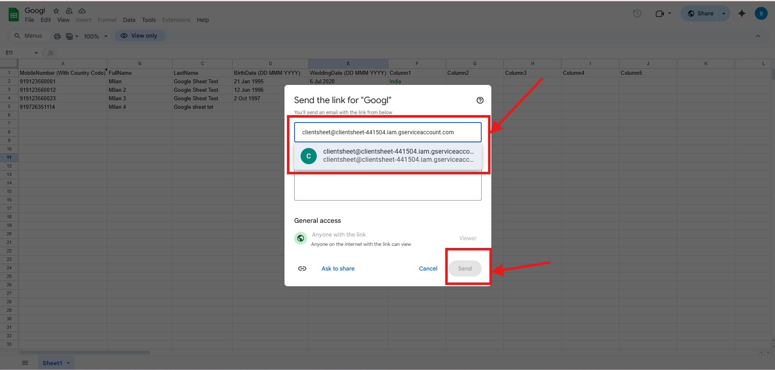Open the Viewer role dropdown
Screen dimensions: 775x370
468,238
